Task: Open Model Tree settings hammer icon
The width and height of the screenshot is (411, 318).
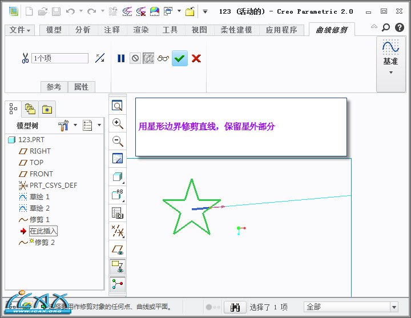Action: click(63, 125)
